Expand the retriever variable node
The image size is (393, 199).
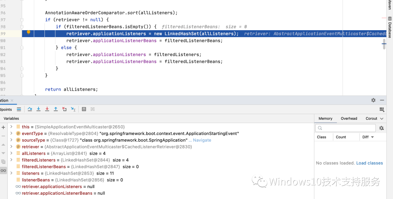(11, 147)
